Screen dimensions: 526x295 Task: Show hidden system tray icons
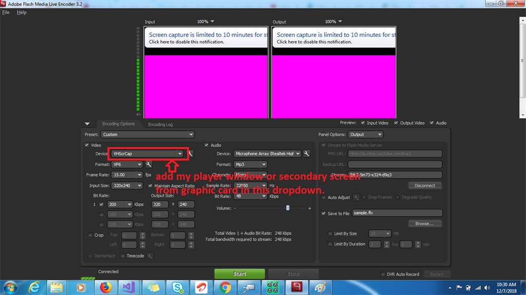click(450, 288)
